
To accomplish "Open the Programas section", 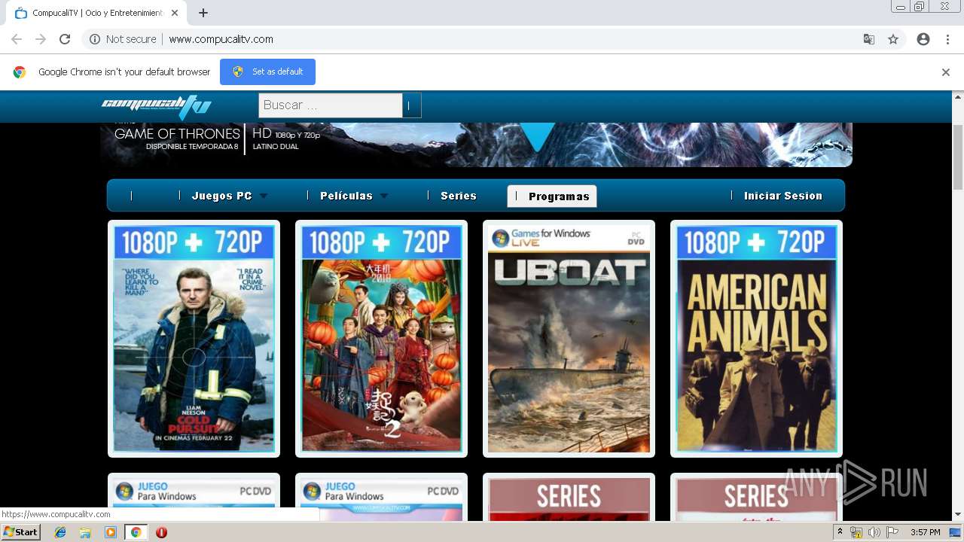I will (x=552, y=196).
